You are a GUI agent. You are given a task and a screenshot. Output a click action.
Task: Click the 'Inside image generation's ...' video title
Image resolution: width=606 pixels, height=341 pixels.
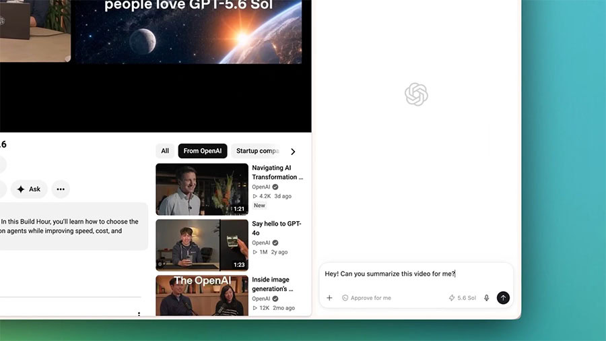(x=273, y=284)
